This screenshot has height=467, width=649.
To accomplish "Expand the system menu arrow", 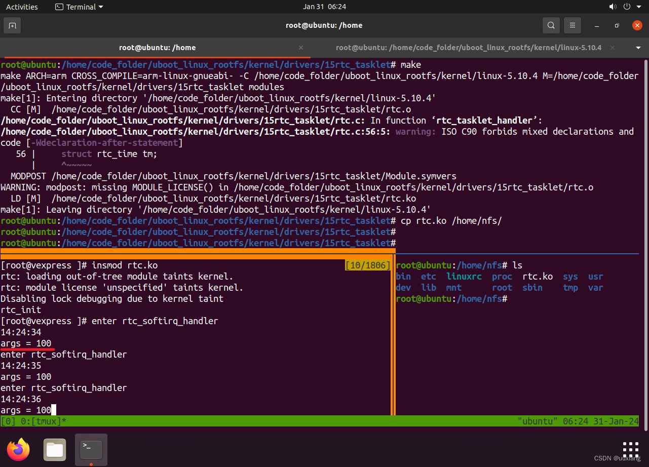I will [x=638, y=7].
